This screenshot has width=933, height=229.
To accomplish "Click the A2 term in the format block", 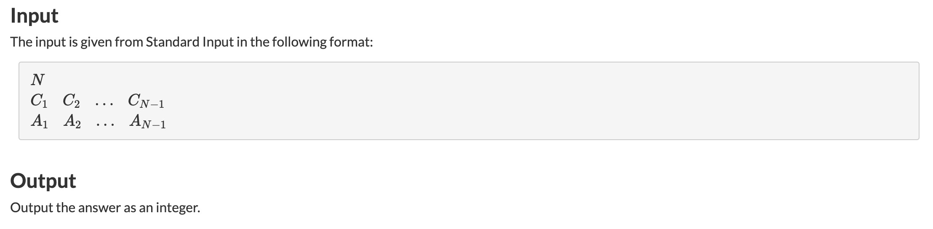I will coord(73,122).
